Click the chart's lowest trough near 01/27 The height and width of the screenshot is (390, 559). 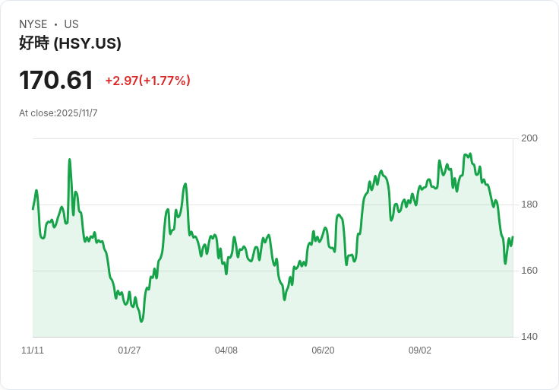click(141, 321)
